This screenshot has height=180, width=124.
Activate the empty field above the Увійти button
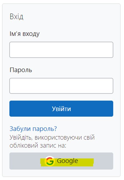(x=61, y=86)
